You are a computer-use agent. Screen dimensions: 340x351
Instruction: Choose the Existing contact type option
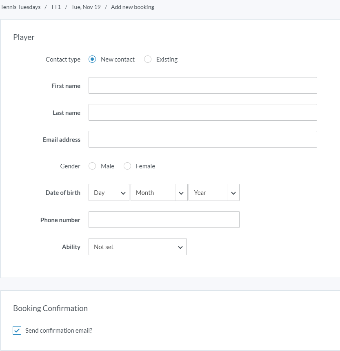(x=148, y=60)
